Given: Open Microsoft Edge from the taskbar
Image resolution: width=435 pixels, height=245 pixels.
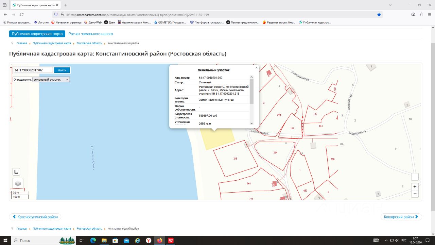Looking at the screenshot, I should coord(93,241).
